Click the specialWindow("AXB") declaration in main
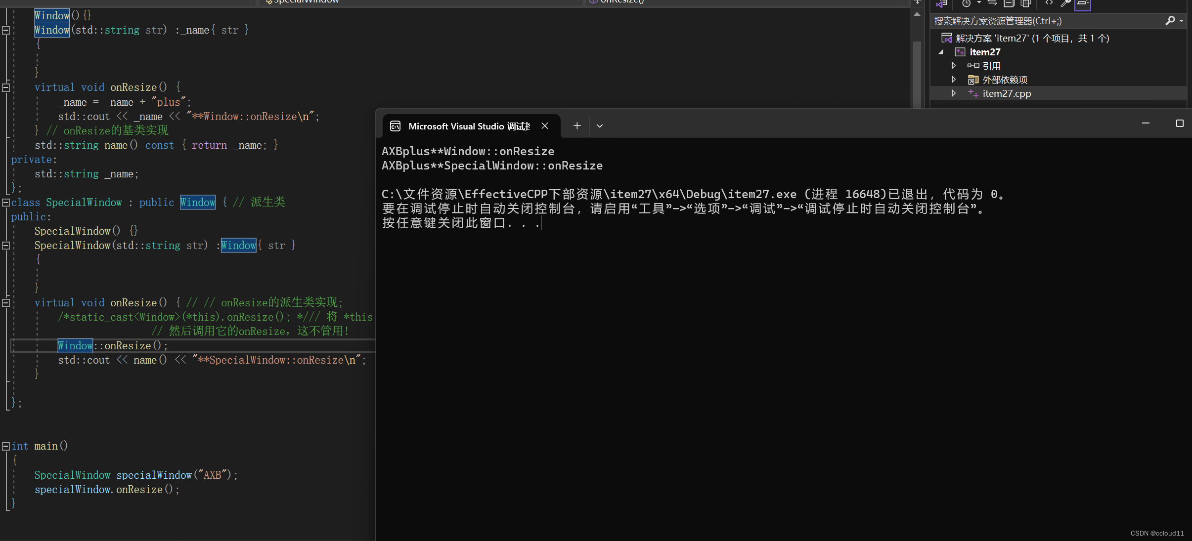The image size is (1192, 541). 136,475
